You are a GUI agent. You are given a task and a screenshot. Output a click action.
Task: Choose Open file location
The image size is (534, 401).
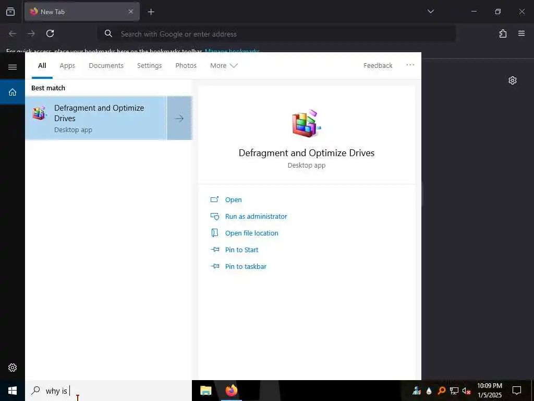coord(252,233)
